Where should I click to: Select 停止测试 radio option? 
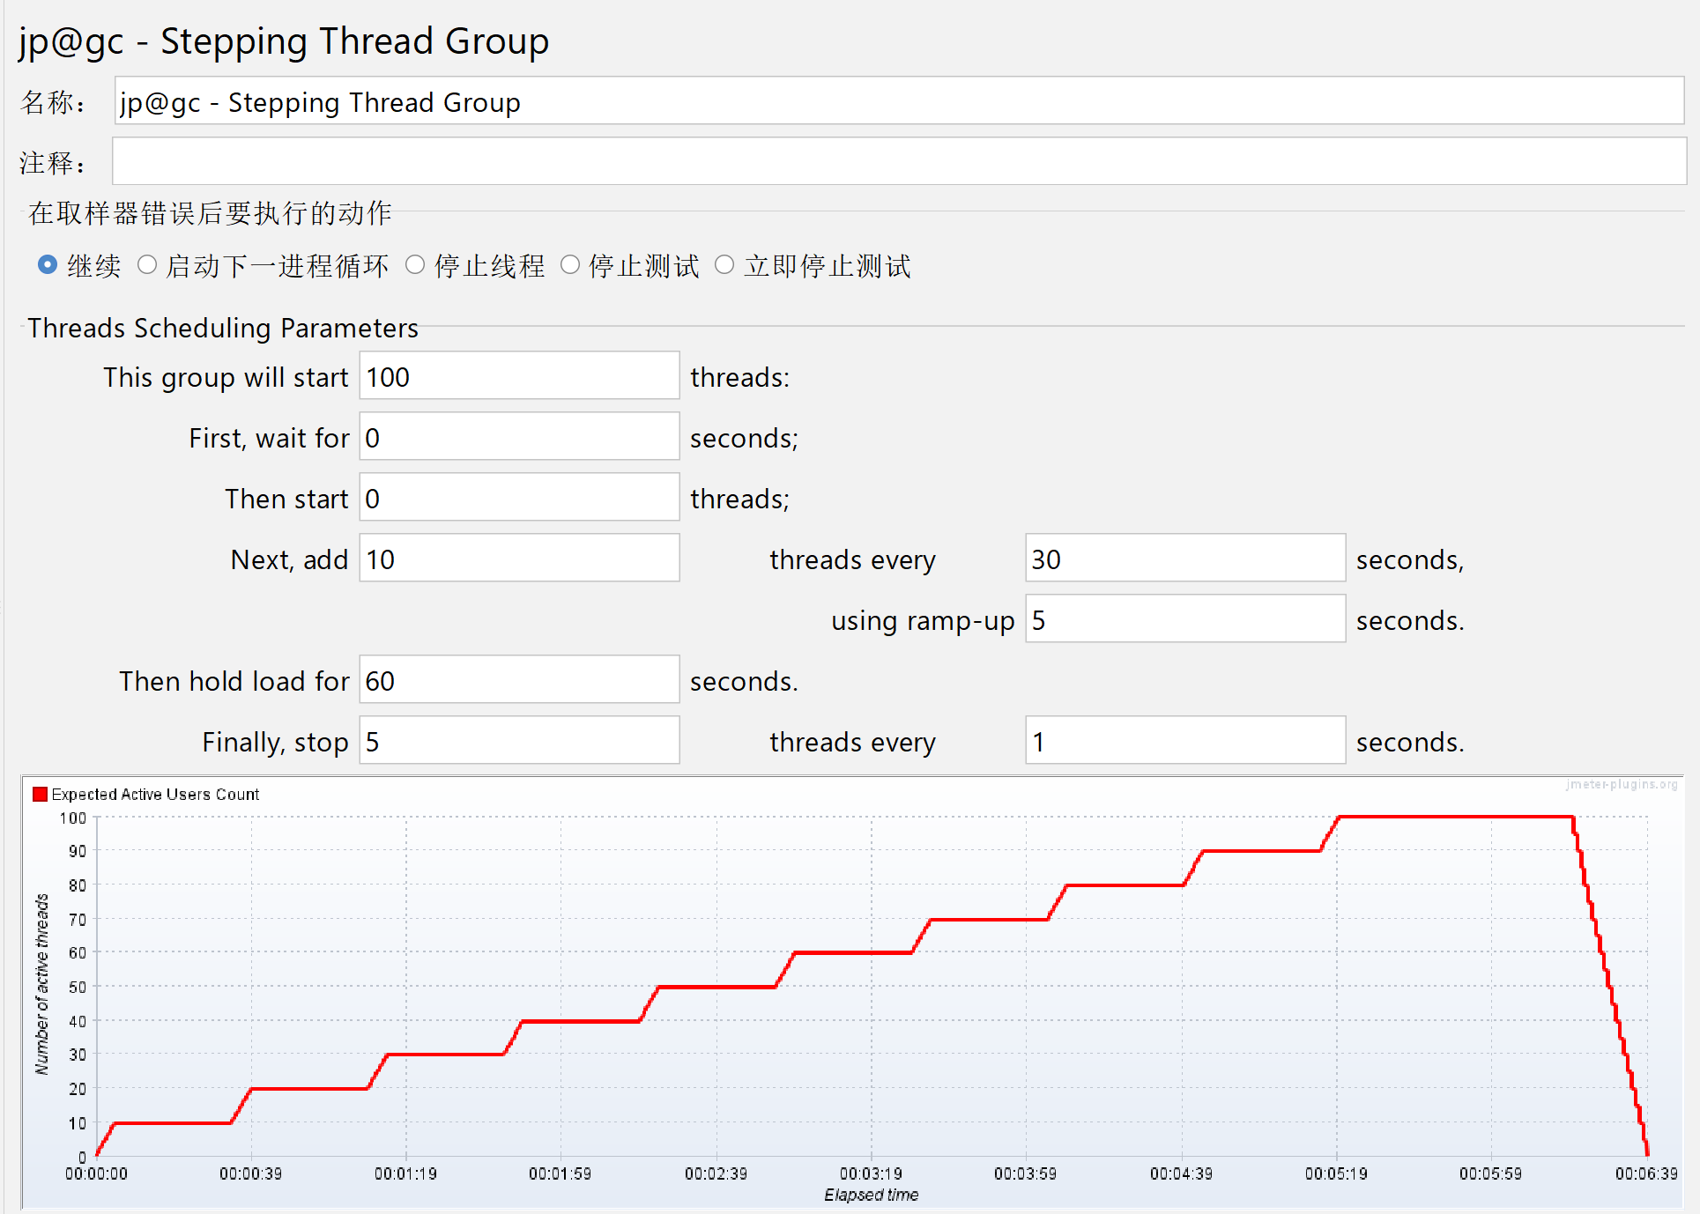pos(570,265)
